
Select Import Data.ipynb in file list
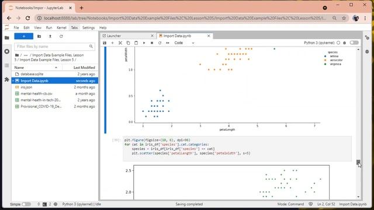(x=55, y=80)
